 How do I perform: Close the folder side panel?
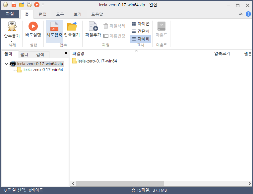[66, 53]
